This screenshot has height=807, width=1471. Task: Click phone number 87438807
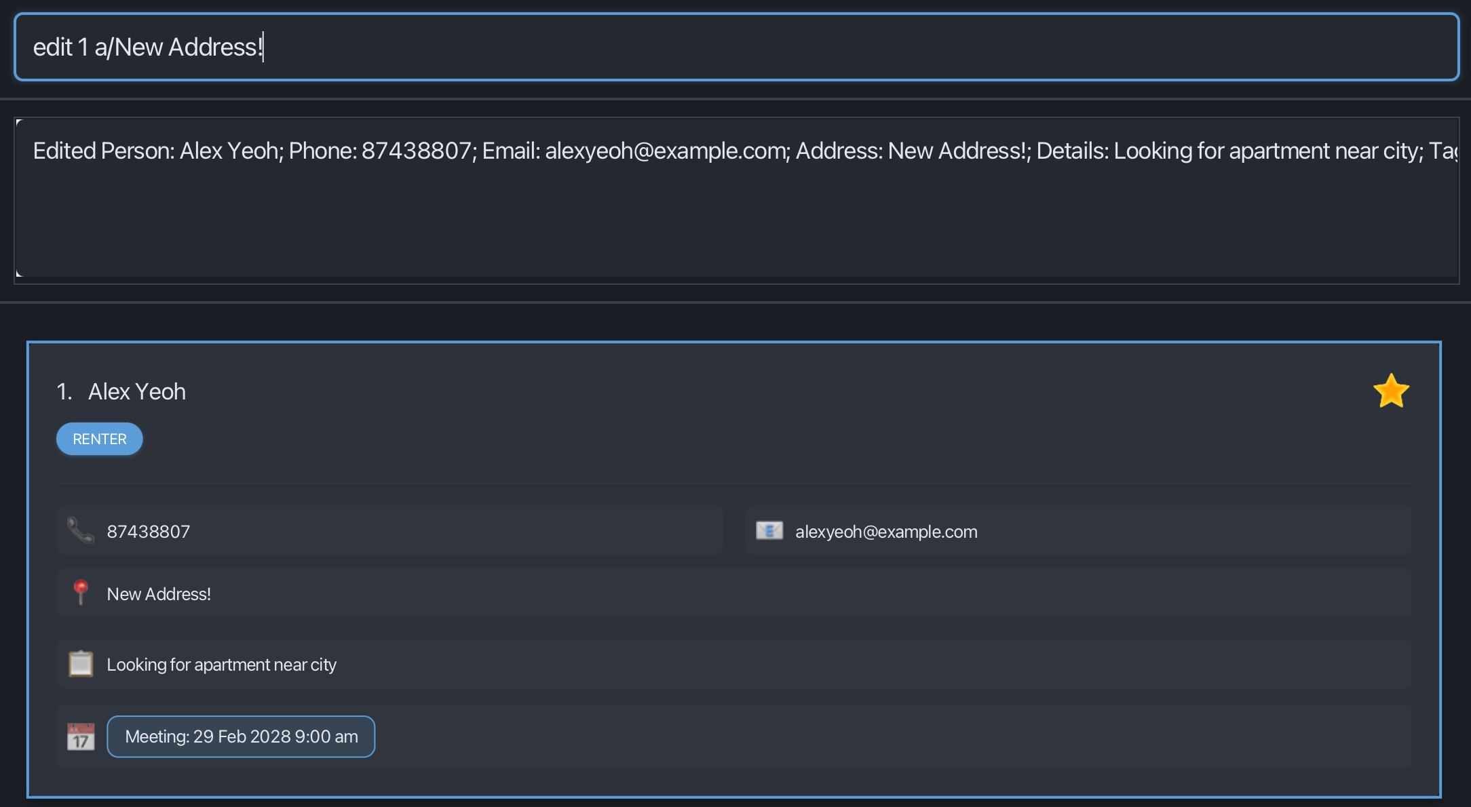tap(149, 532)
